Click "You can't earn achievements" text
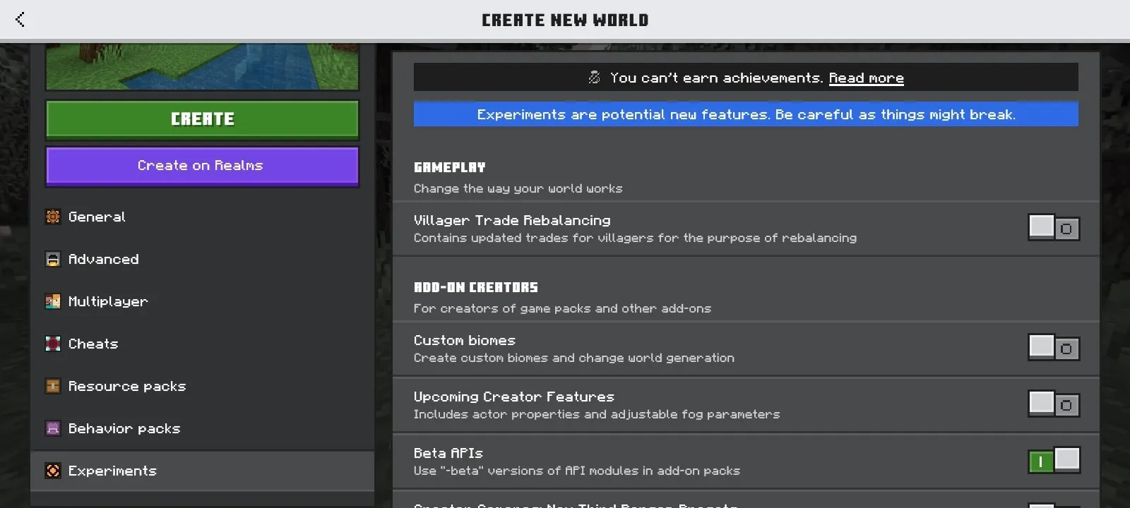 pos(716,78)
